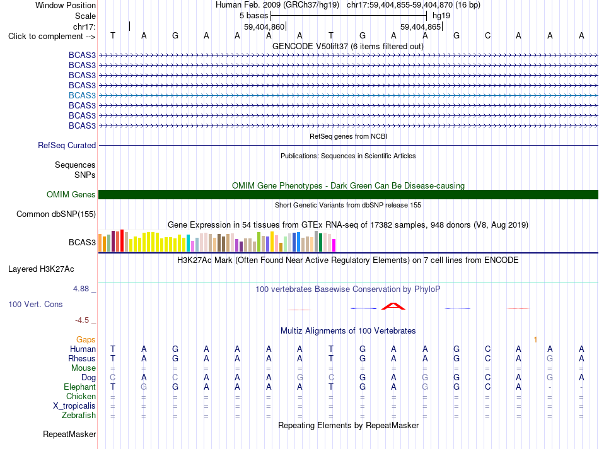Click the Rhesus alignment row label

[x=82, y=358]
